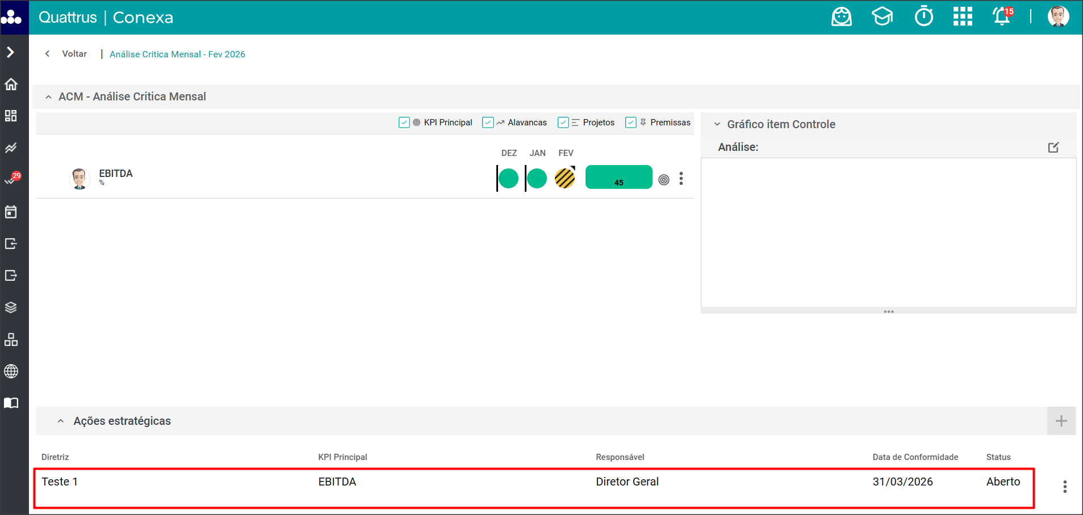Collapse the Gráfico item Controle panel
The height and width of the screenshot is (515, 1083).
point(717,124)
